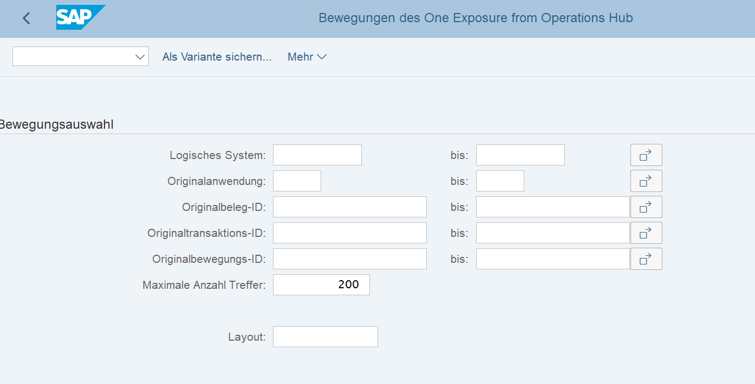Focus the Logisches System from field
755x384 pixels.
[x=317, y=155]
